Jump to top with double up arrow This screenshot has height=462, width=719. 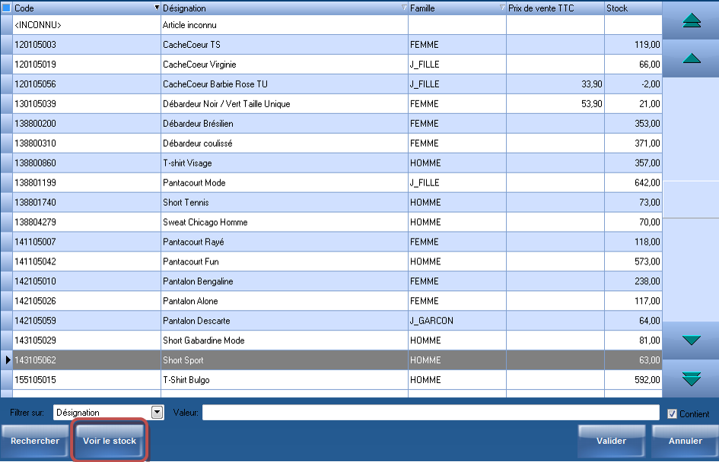[691, 21]
